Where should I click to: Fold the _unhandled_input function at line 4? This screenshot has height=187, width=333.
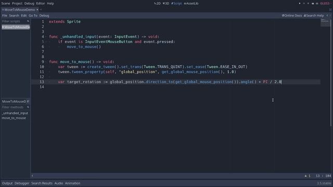coord(46,37)
